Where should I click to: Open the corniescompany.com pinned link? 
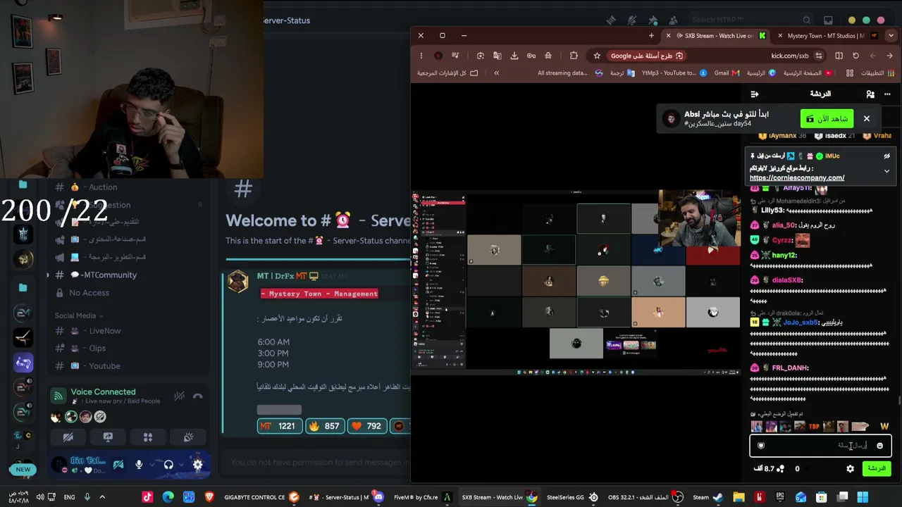point(797,178)
